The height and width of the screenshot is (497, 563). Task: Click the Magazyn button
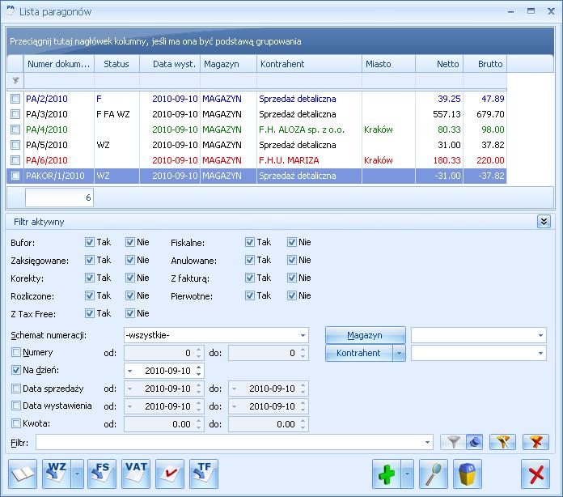pos(365,335)
